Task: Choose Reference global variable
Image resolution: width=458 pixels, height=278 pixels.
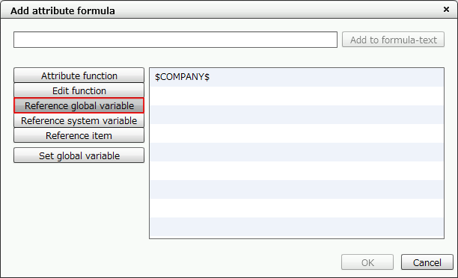Action: [x=79, y=105]
